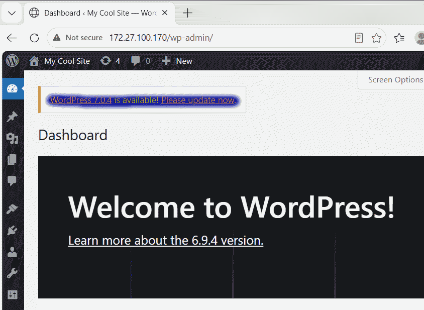424x310 pixels.
Task: Open comments bubble in admin bar
Action: click(136, 61)
